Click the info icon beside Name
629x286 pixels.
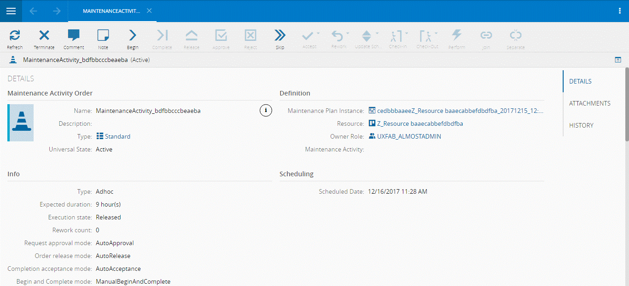tap(266, 111)
